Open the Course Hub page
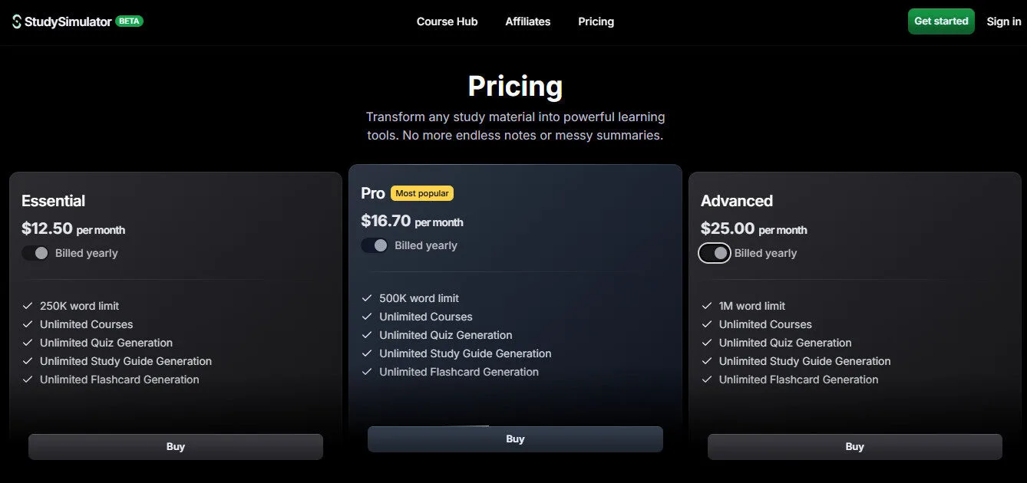This screenshot has height=483, width=1027. point(447,21)
